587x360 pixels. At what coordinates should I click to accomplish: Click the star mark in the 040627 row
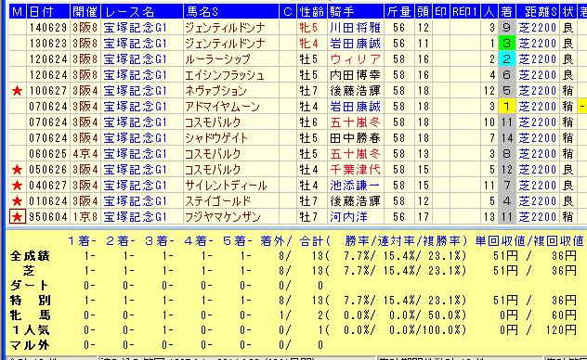coord(18,186)
